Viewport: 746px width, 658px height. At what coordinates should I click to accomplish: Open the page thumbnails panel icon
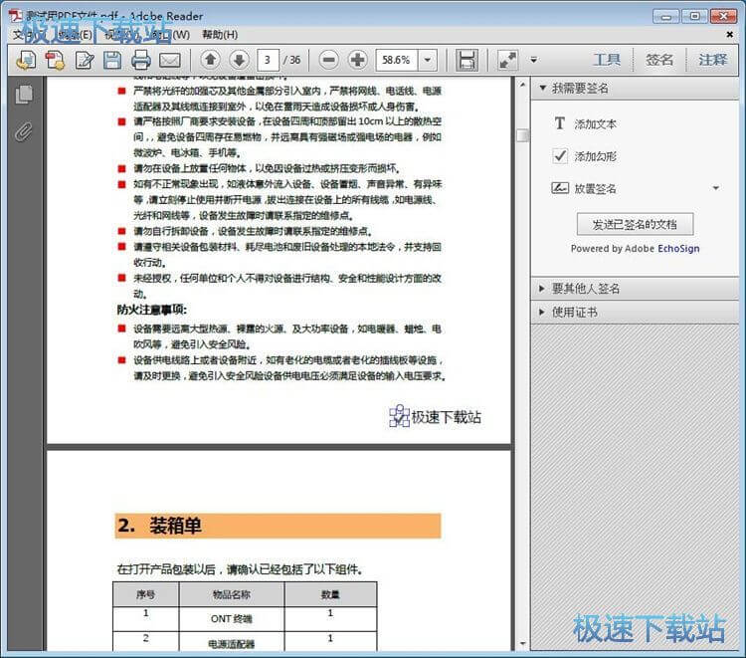(x=24, y=95)
